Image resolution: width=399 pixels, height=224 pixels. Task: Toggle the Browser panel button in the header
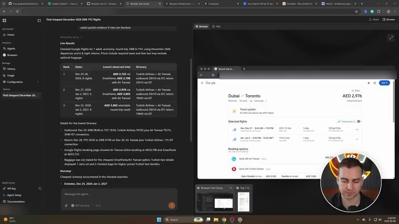389,20
